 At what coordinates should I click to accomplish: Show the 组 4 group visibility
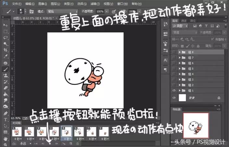pyautogui.click(x=174, y=74)
